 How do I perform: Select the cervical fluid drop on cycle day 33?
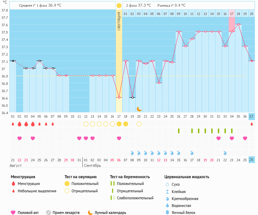coord(225,153)
